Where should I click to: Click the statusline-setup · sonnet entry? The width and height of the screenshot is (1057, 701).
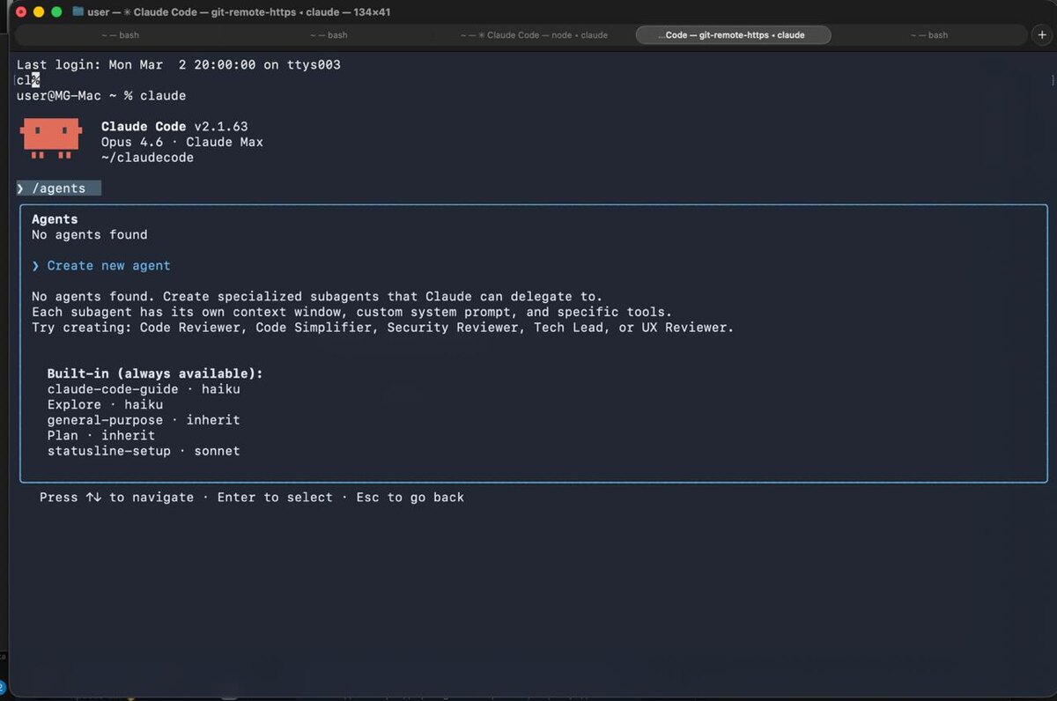point(144,451)
